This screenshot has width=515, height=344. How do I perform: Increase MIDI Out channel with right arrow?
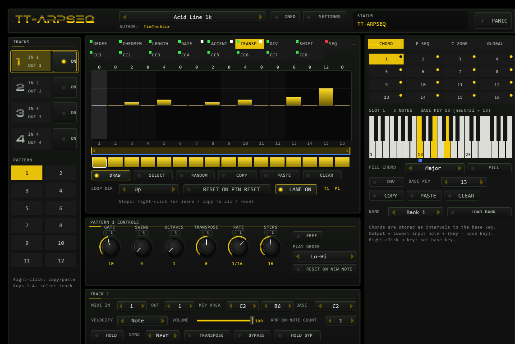191,306
